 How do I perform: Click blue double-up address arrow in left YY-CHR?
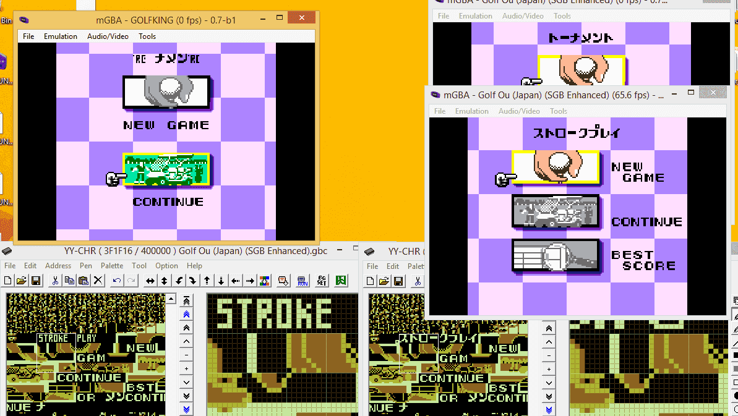186,314
